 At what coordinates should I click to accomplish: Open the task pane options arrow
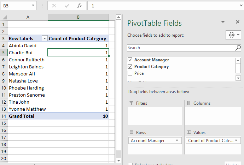coord(223,22)
